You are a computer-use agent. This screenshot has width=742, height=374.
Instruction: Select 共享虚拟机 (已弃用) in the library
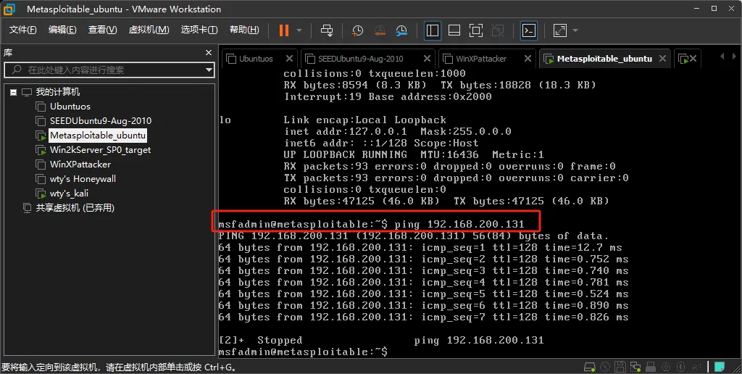(75, 208)
